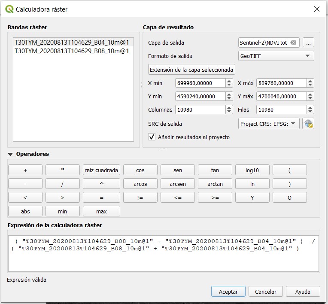Insert the >= operator
328x304 pixels.
tap(215, 198)
